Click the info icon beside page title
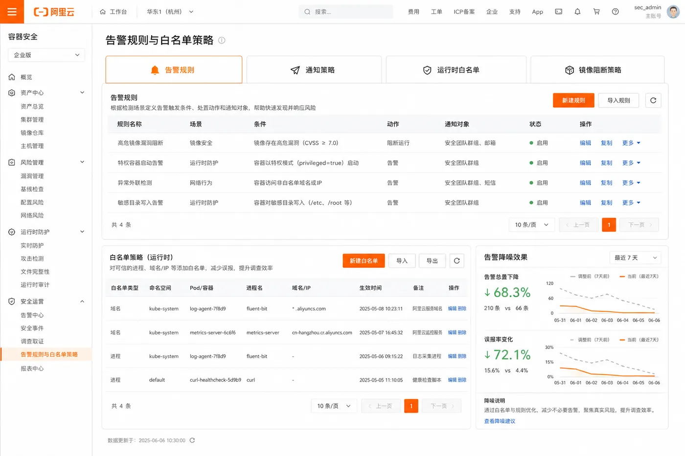Viewport: 685px width, 456px height. pyautogui.click(x=222, y=40)
